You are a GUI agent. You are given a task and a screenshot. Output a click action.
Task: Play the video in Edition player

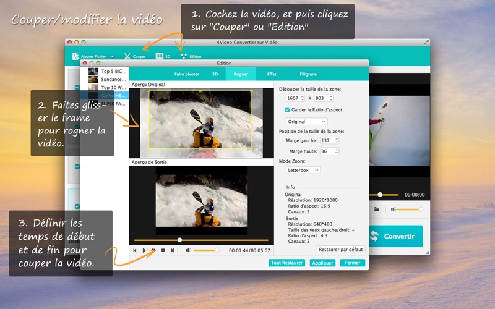pos(144,250)
